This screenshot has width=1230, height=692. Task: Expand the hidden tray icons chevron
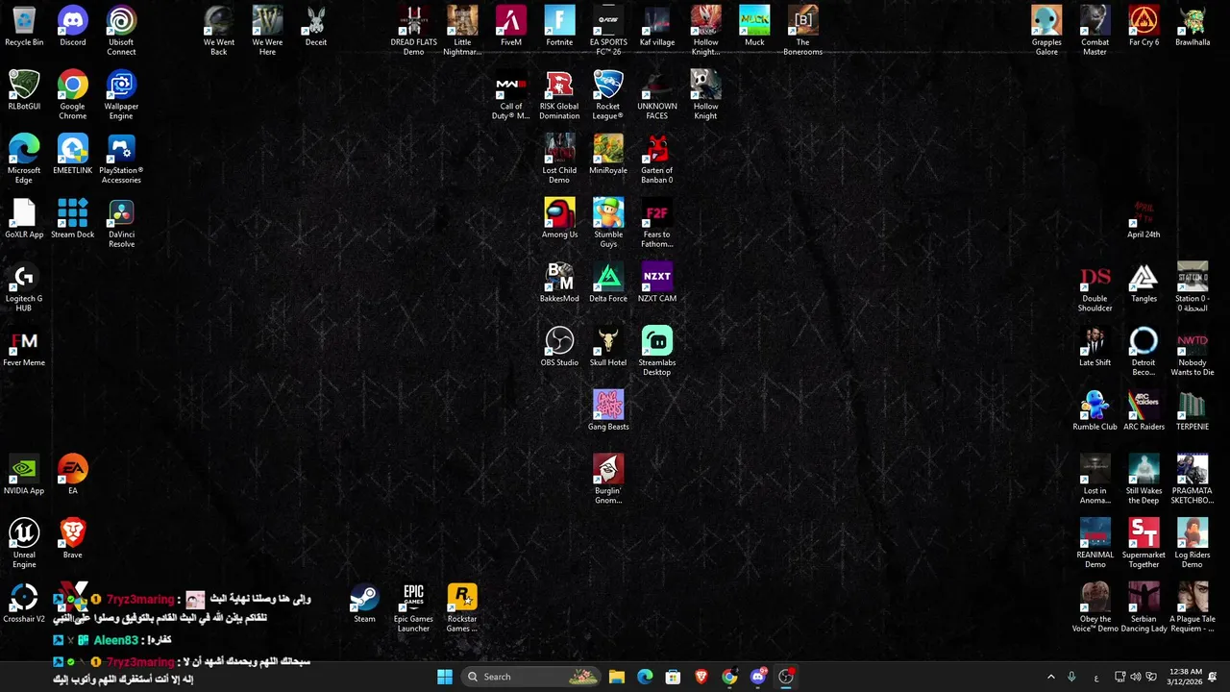1050,677
